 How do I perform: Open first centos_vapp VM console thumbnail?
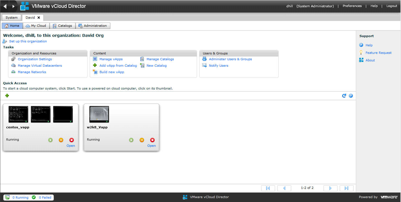18,114
